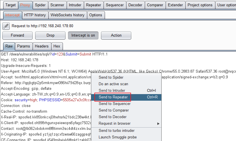
Task: Choose Send to Repeater menu entry
Action: point(126,97)
